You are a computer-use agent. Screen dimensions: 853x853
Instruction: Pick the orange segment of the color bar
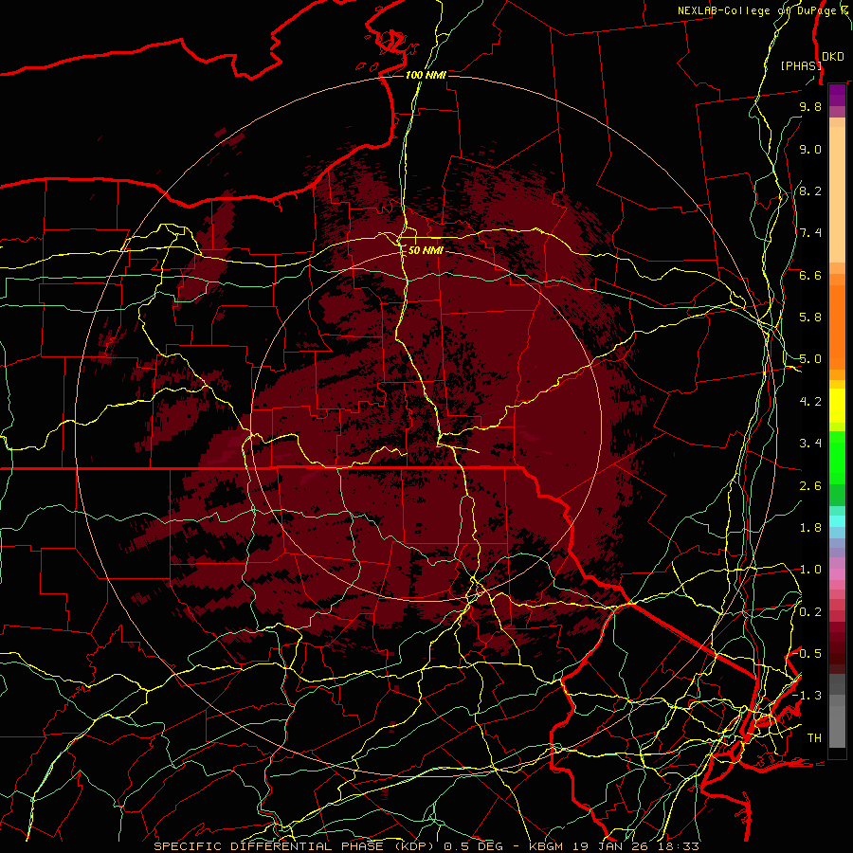click(837, 327)
